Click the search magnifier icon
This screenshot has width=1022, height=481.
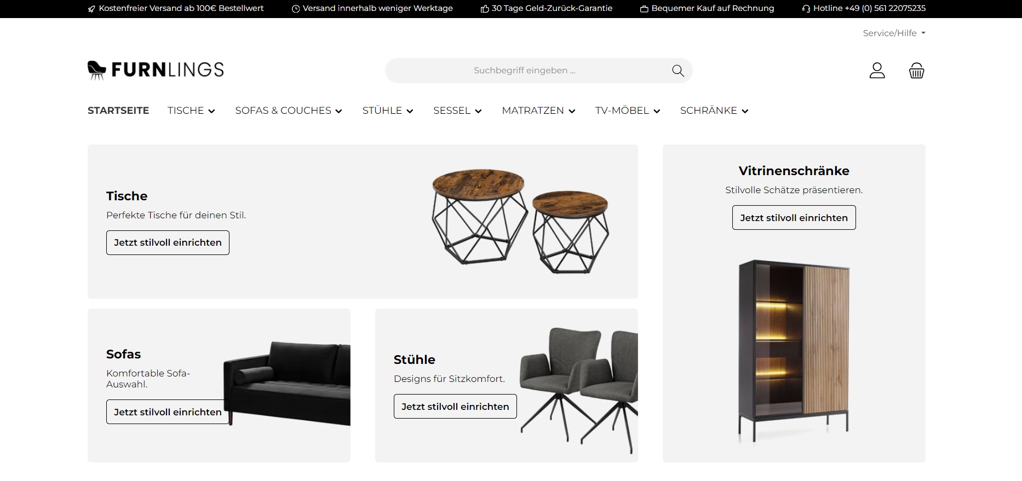click(x=678, y=71)
